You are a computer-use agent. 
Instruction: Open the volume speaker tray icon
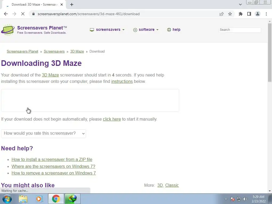point(245,199)
